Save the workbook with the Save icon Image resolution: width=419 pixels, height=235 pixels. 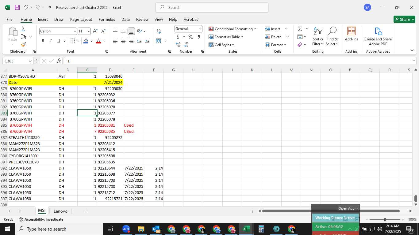[17, 7]
